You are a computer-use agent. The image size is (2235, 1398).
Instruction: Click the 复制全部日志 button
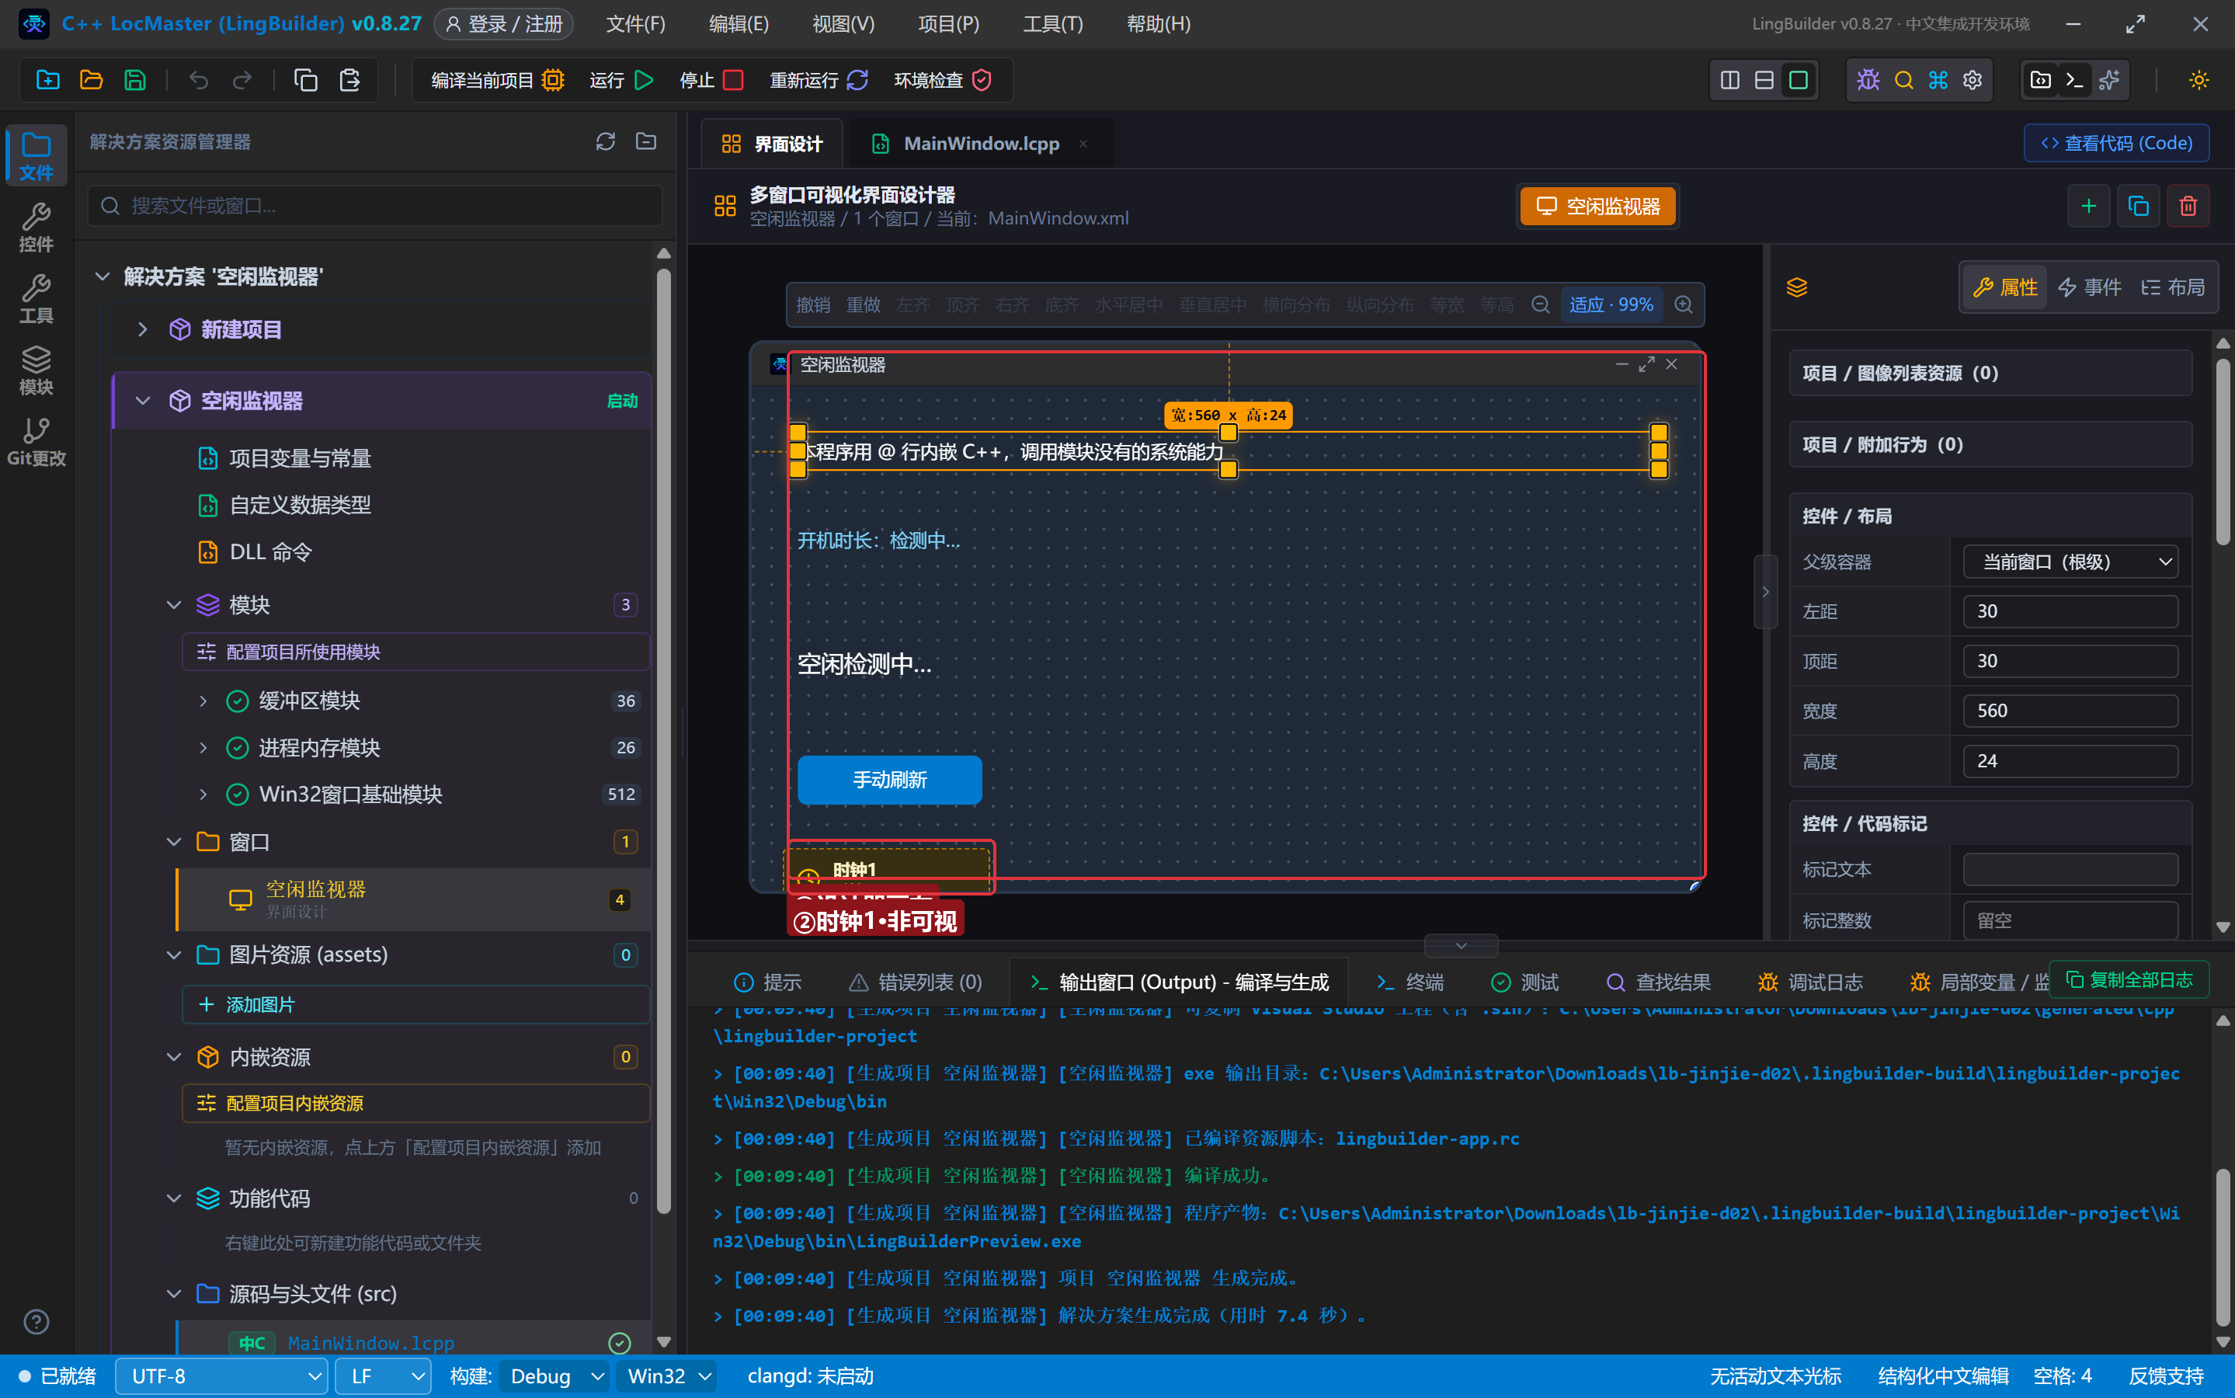click(x=2129, y=980)
